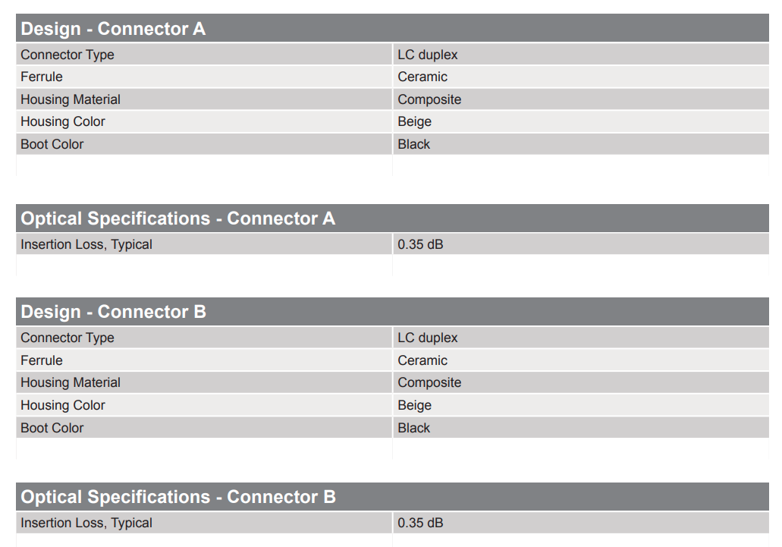The width and height of the screenshot is (782, 547).
Task: Click the 0.35 dB value for Connector B
Action: coord(420,523)
